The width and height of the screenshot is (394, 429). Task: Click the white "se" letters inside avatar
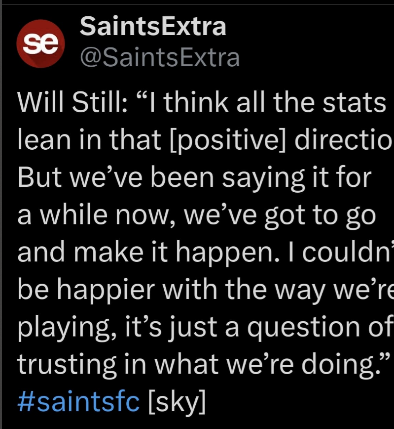[41, 43]
